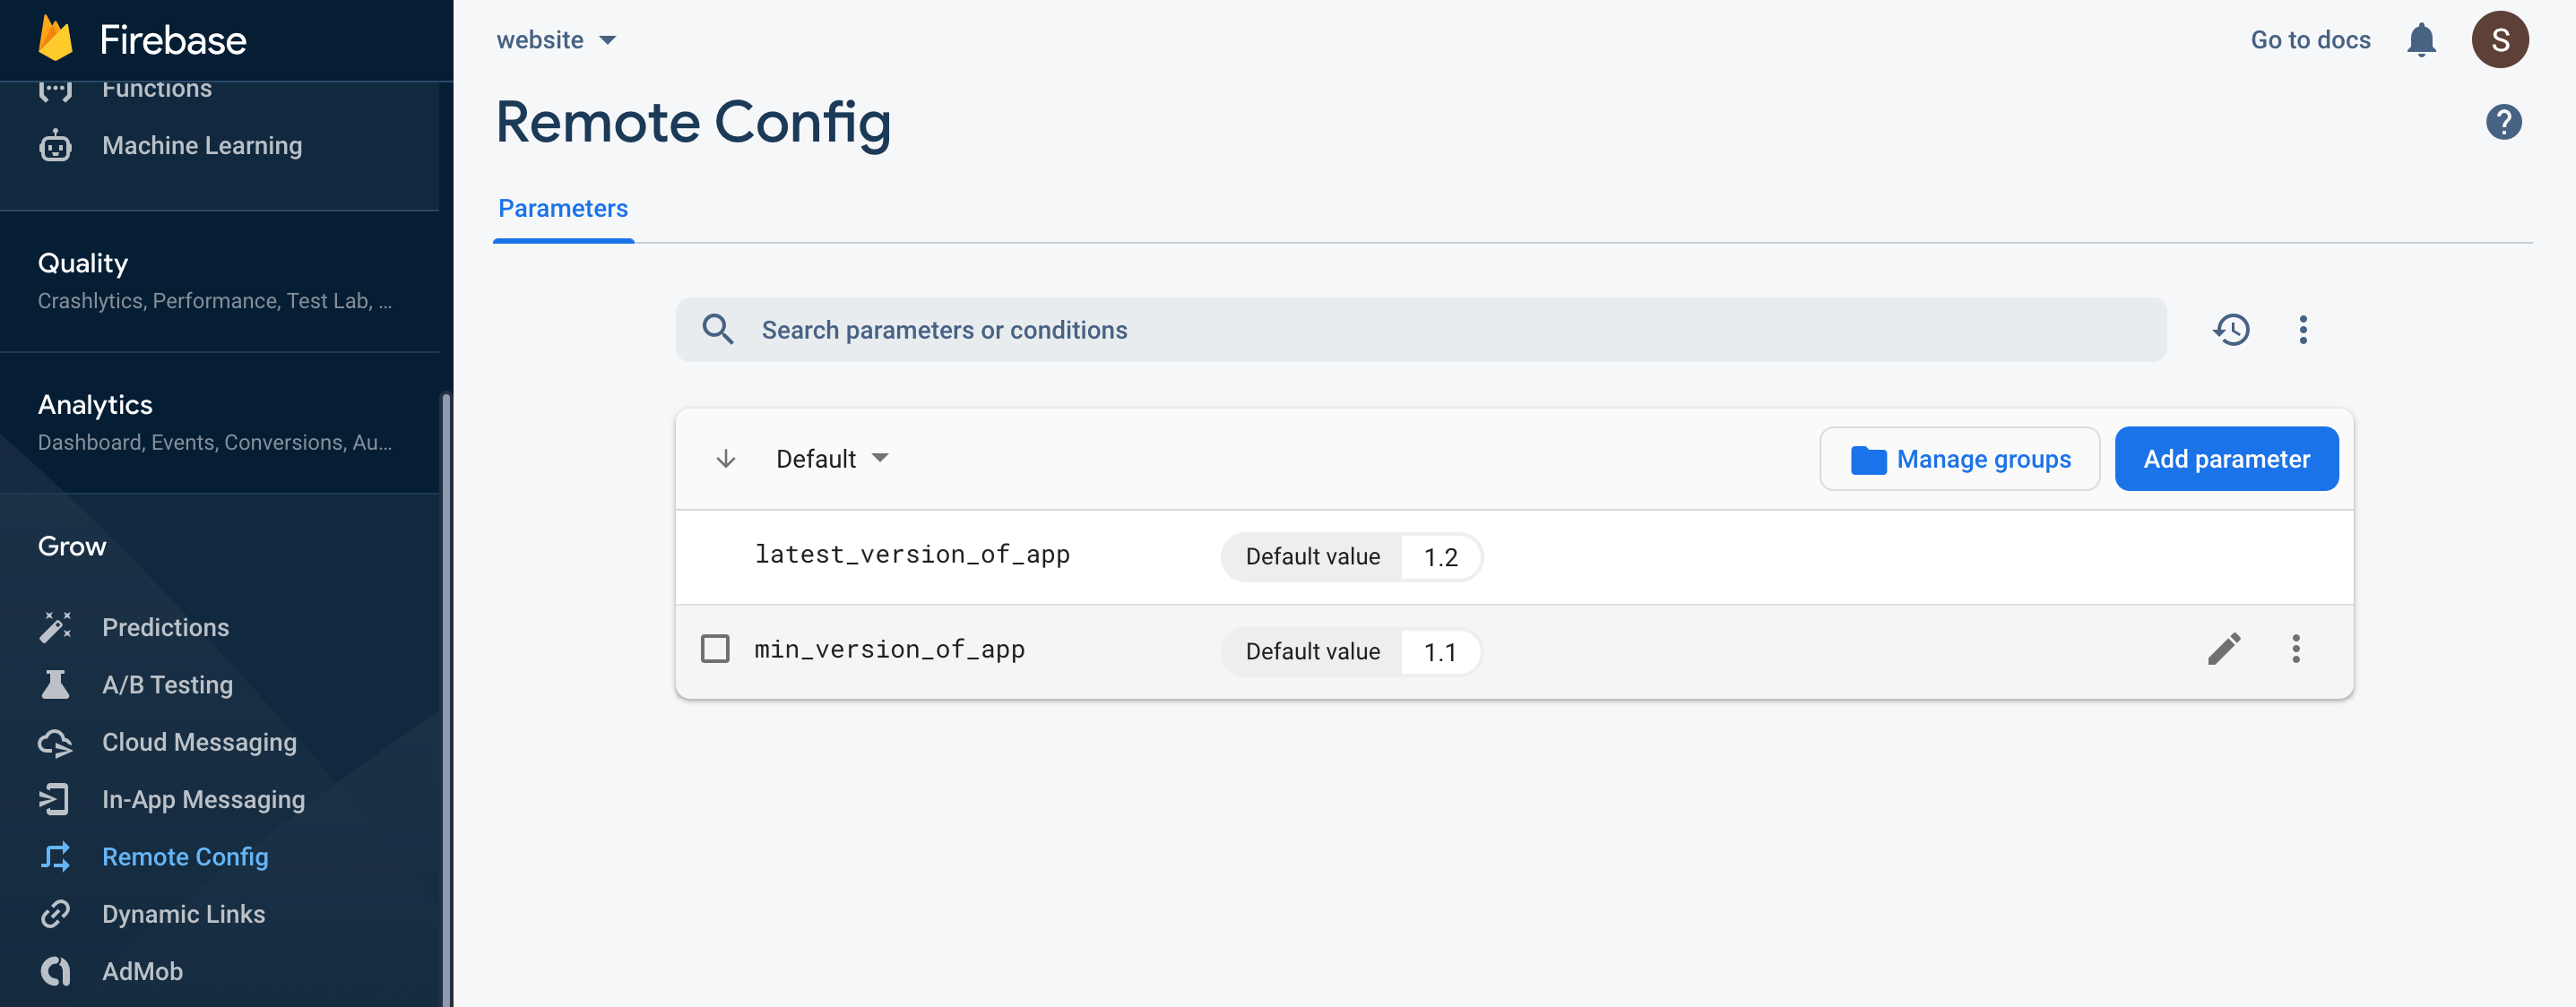Edit min_version_of_app with the pencil icon
The width and height of the screenshot is (2576, 1007).
2223,649
